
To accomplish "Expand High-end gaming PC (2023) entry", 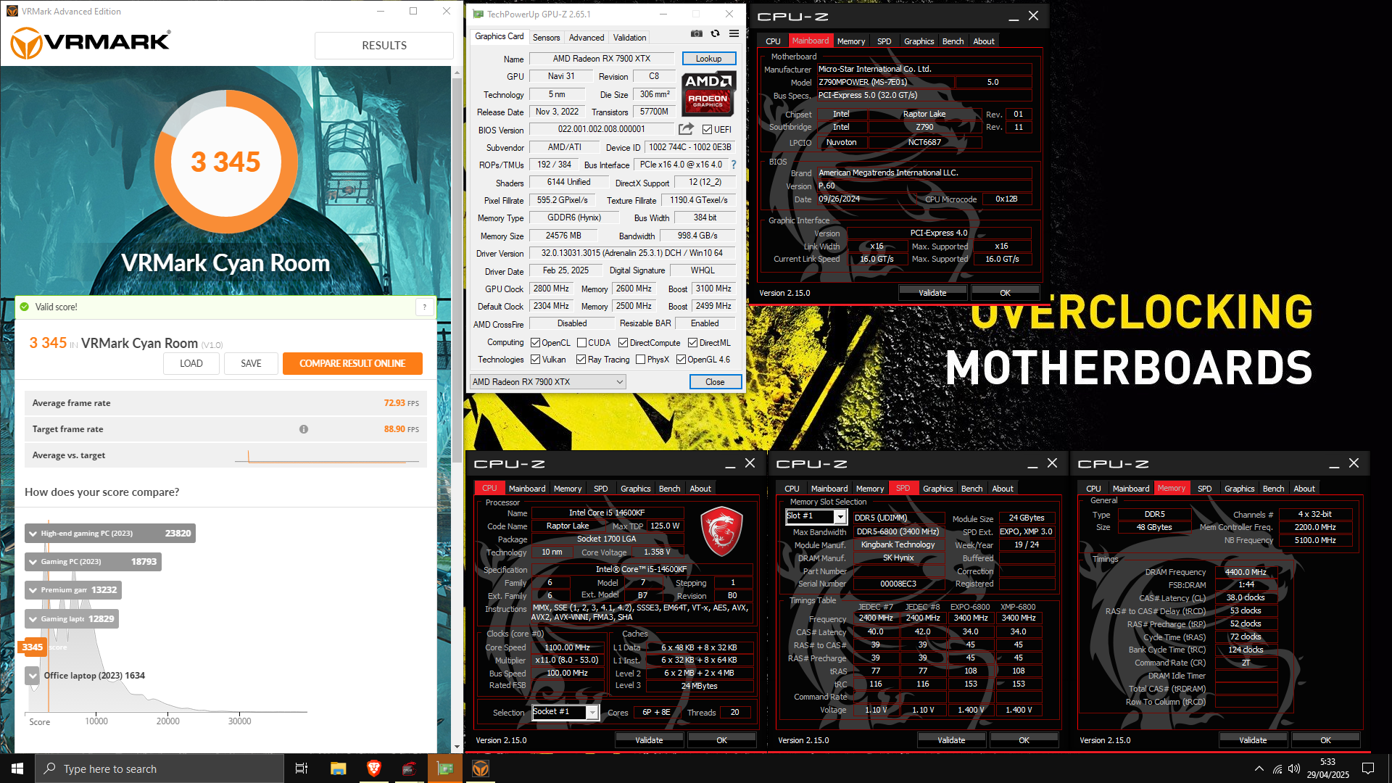I will point(33,534).
